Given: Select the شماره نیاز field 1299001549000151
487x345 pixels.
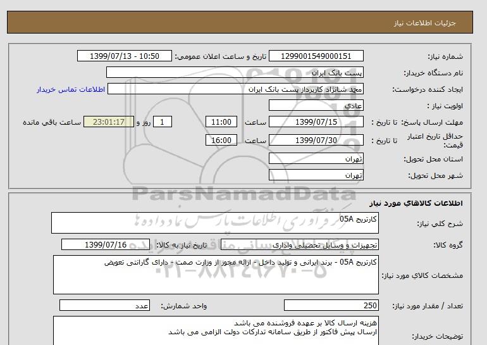Looking at the screenshot, I should point(316,56).
